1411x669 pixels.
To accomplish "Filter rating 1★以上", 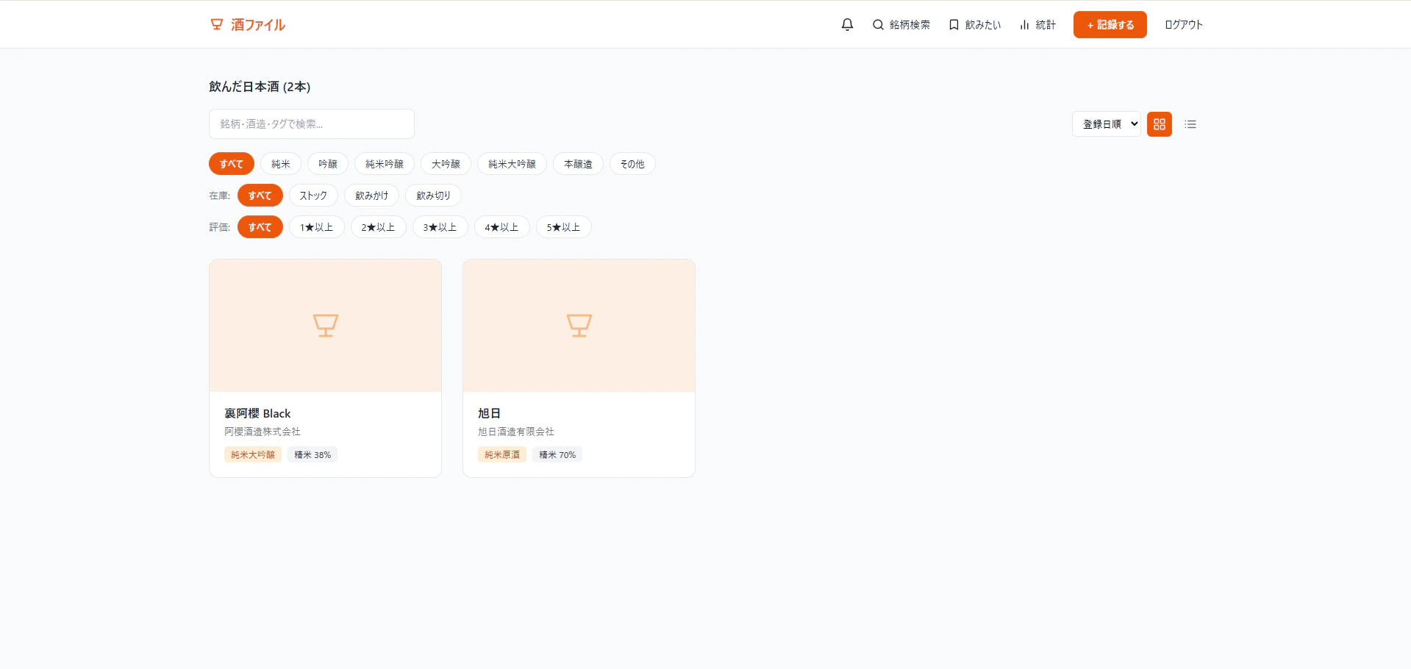I will (x=316, y=226).
